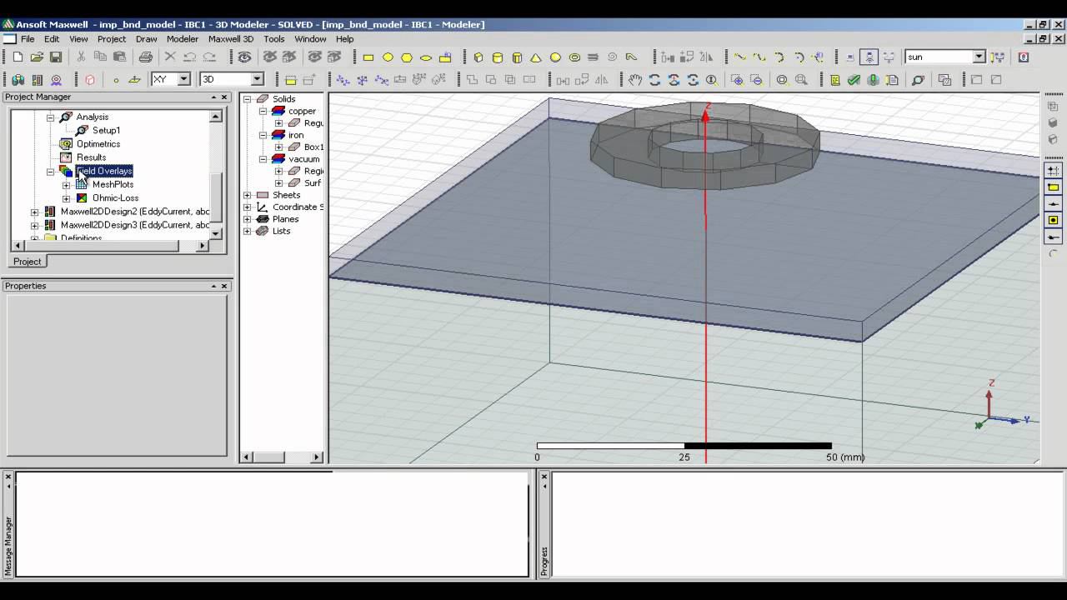The width and height of the screenshot is (1067, 600).
Task: Expand the Sheets node in model tree
Action: 248,195
